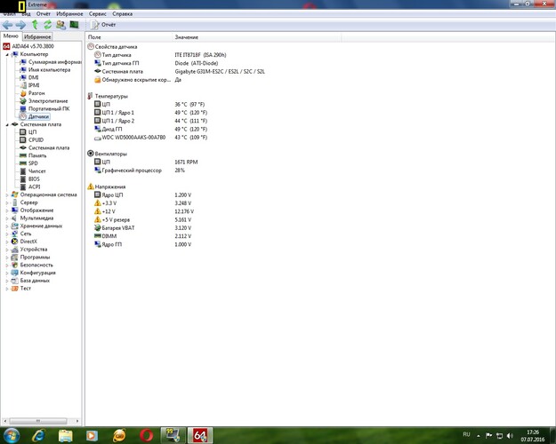
Task: Click the volume speaker tray icon
Action: (x=510, y=435)
